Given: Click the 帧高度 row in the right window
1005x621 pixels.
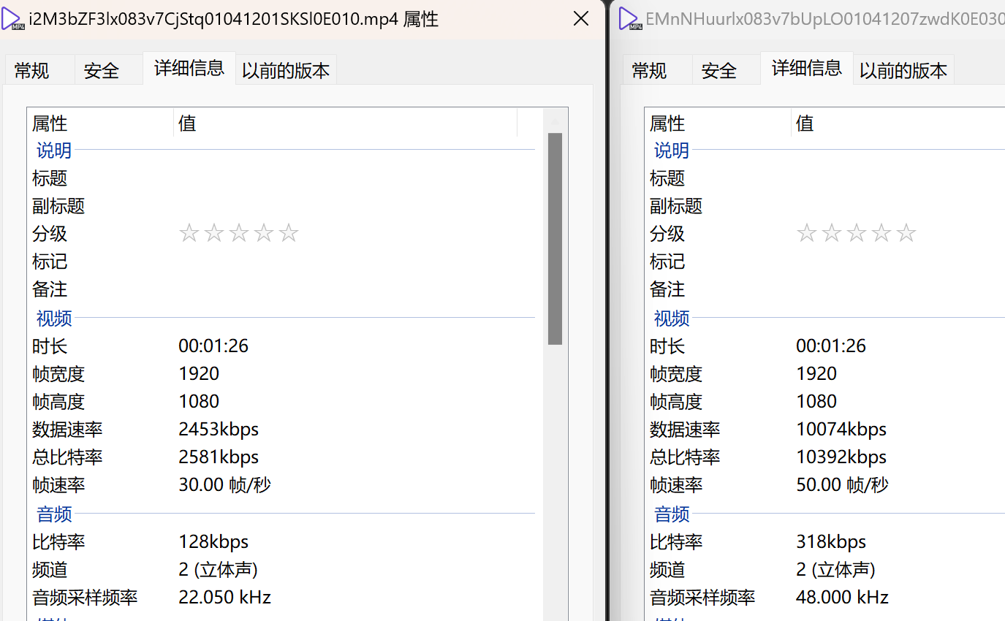Looking at the screenshot, I should (825, 401).
